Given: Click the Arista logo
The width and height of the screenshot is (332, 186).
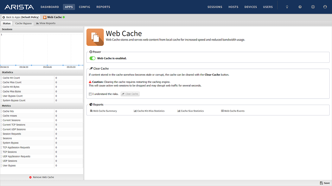Looking at the screenshot, I should point(19,7).
